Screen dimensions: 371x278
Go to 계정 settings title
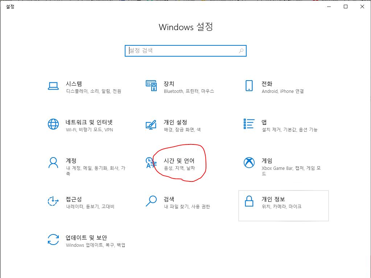click(71, 161)
